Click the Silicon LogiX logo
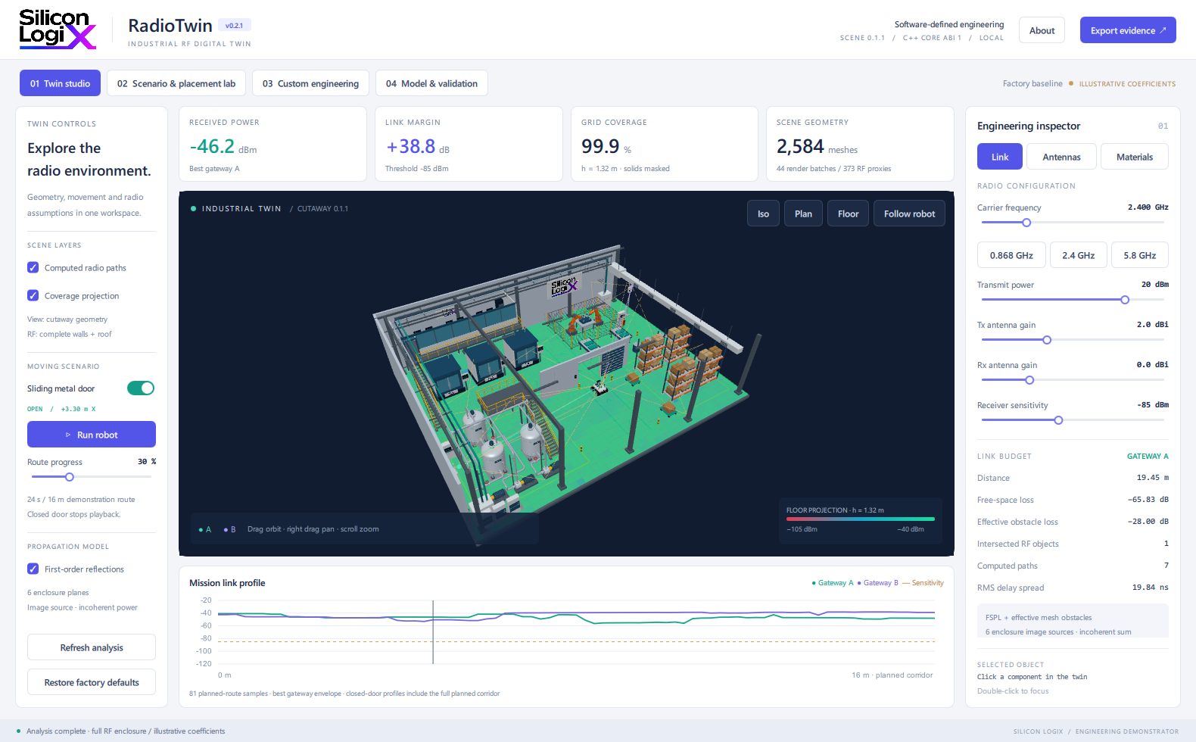Viewport: 1196px width, 742px height. [x=58, y=30]
